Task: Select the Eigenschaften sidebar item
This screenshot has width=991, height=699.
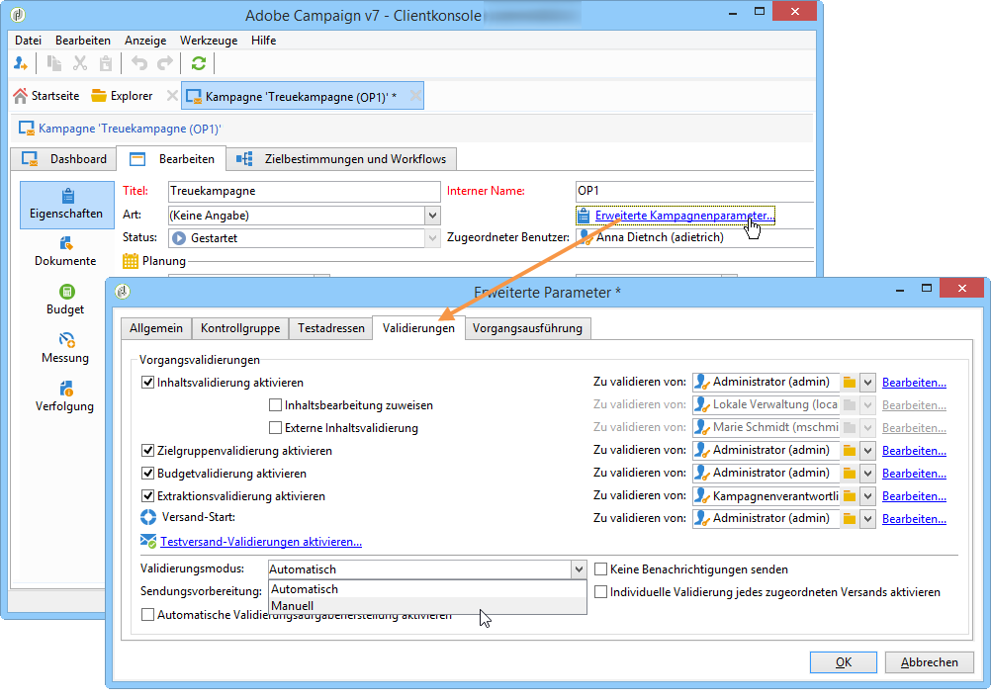Action: point(66,205)
